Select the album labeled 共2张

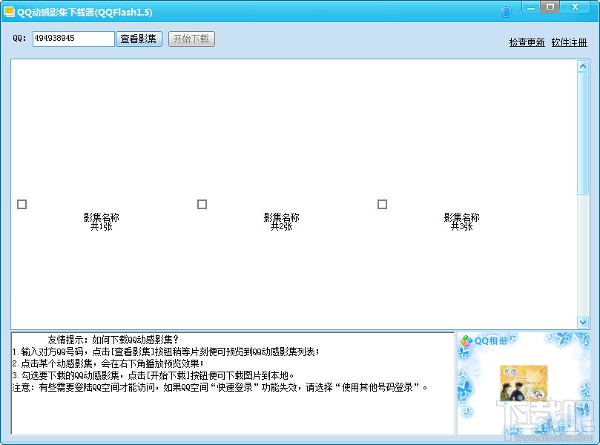281,222
